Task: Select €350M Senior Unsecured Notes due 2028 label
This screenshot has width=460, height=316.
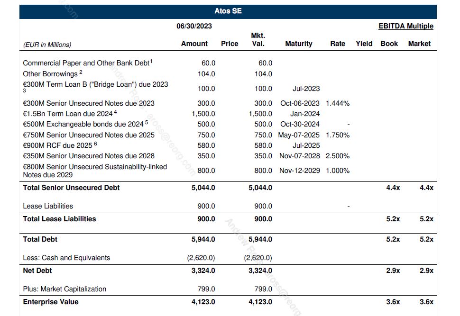Action: (x=89, y=156)
